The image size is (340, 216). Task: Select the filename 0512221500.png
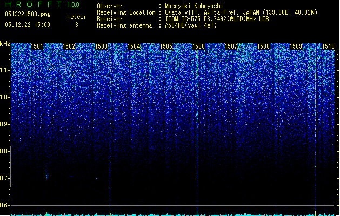point(28,14)
